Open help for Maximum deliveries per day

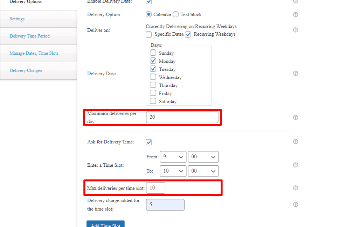(296, 117)
